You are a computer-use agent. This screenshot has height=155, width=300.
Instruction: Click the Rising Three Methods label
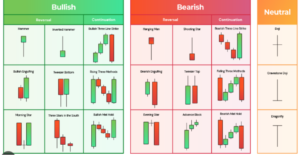click(x=103, y=72)
